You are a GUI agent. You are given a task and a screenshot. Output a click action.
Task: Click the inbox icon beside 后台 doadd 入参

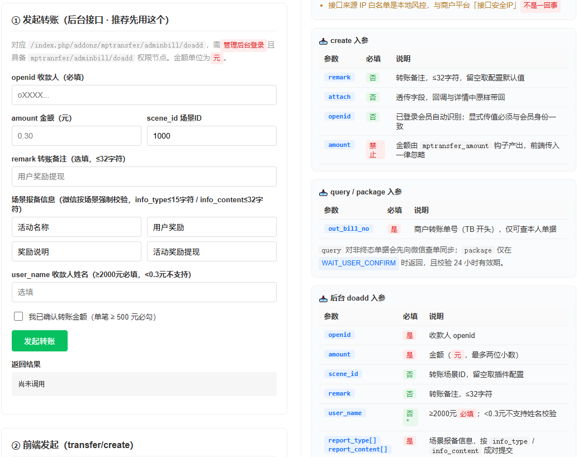pos(323,298)
